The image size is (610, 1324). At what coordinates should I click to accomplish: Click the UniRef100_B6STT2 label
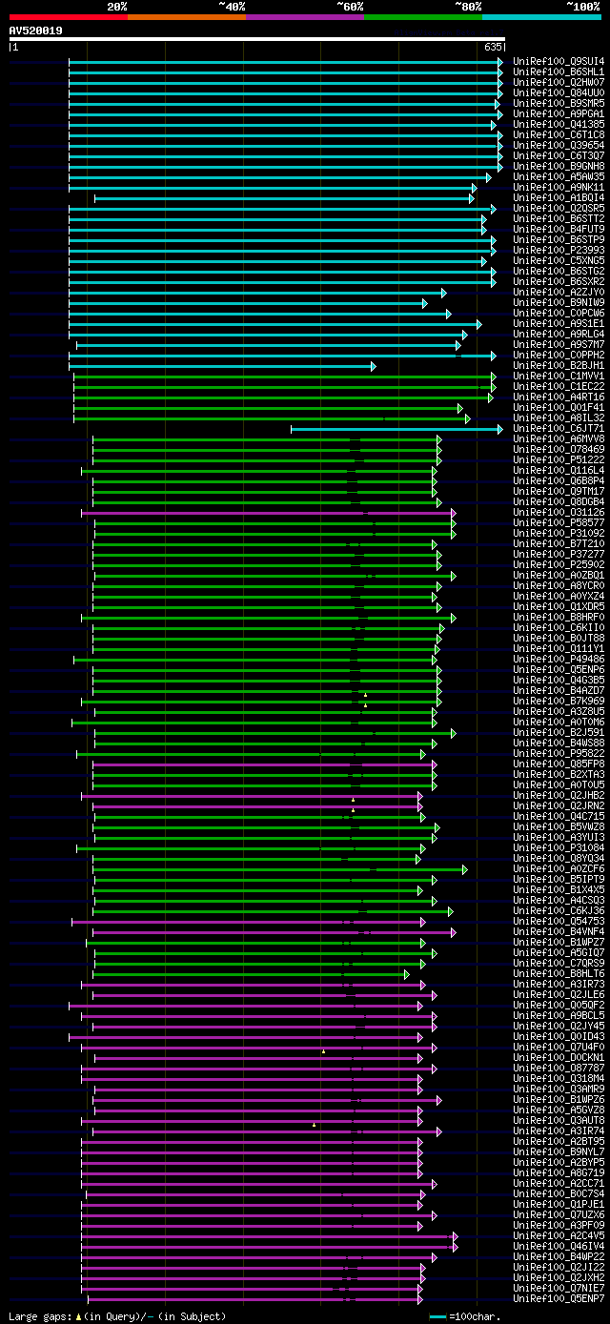559,219
